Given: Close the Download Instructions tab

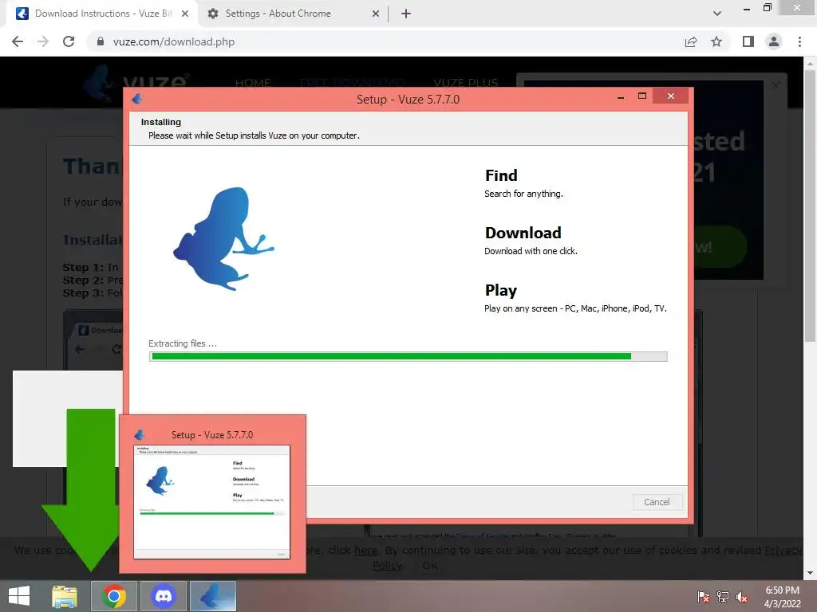Looking at the screenshot, I should (x=185, y=14).
